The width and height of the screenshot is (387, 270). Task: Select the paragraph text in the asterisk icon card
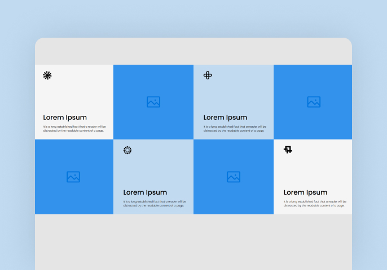click(x=74, y=128)
